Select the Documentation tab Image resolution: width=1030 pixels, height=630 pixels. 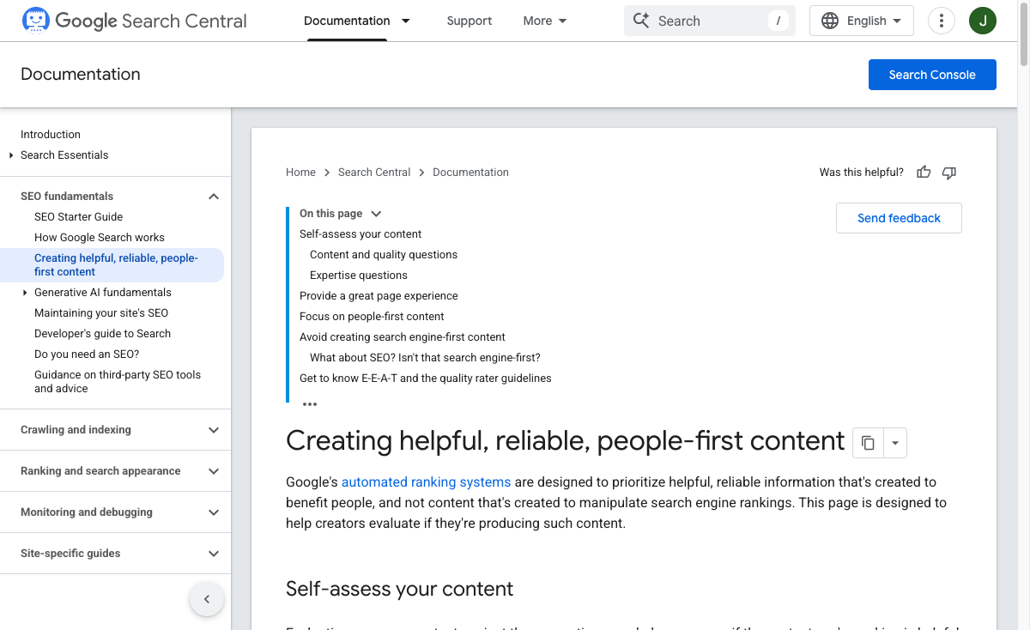pyautogui.click(x=347, y=21)
